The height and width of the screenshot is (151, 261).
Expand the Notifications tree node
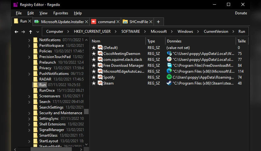29,40
